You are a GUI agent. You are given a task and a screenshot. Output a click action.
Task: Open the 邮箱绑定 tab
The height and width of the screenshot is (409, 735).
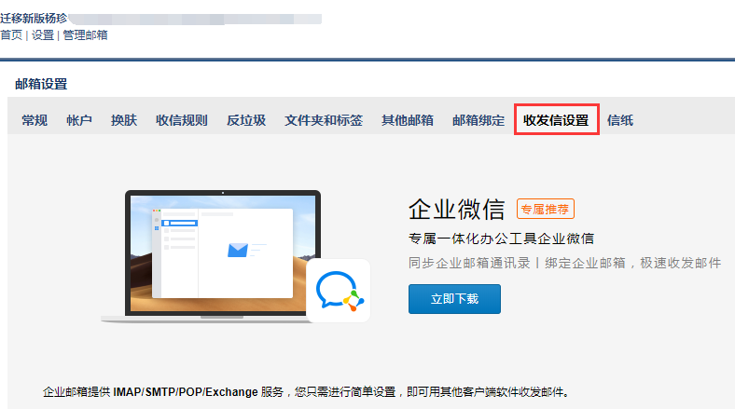pyautogui.click(x=478, y=120)
